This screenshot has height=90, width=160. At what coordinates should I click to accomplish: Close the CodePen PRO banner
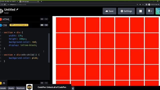click(x=73, y=88)
